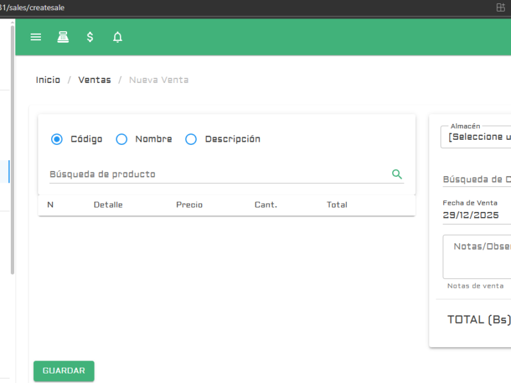Navigate to Inicio via breadcrumb

coord(48,79)
